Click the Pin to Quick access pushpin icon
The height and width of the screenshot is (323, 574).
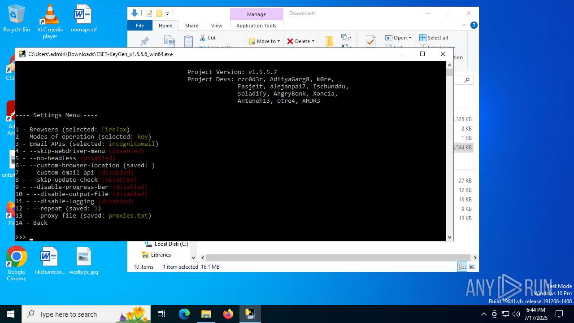[x=144, y=41]
